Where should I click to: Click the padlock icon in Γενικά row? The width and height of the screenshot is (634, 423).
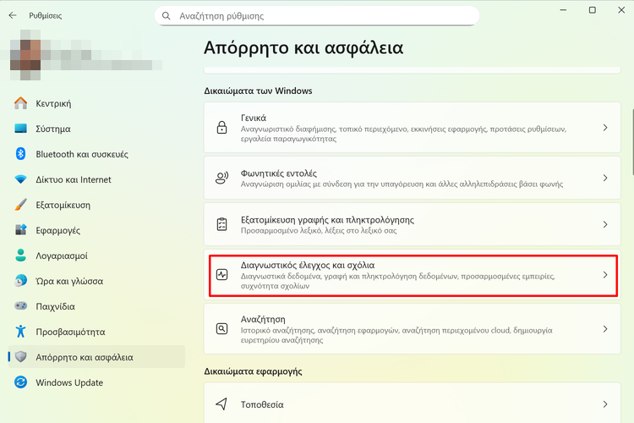pos(222,128)
